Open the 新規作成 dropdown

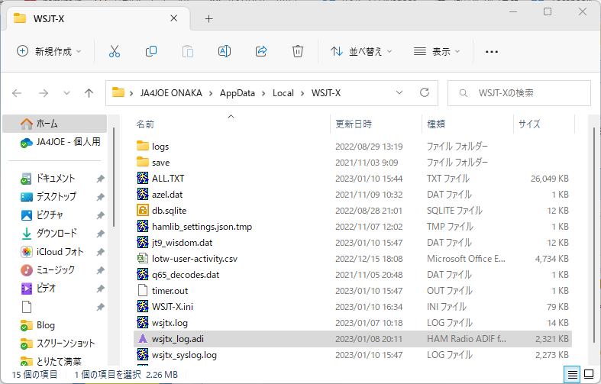[x=49, y=51]
